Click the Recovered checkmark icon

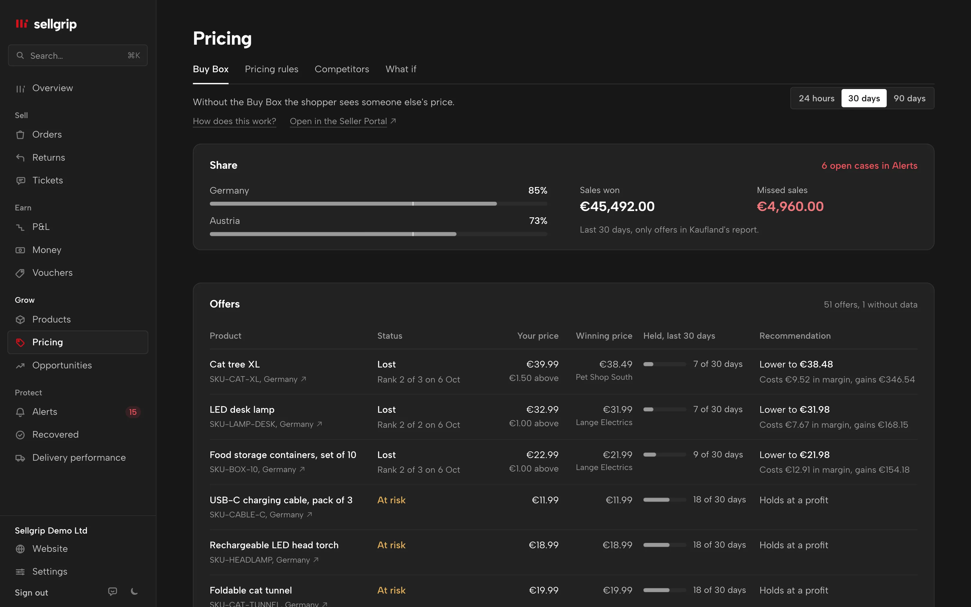click(20, 435)
